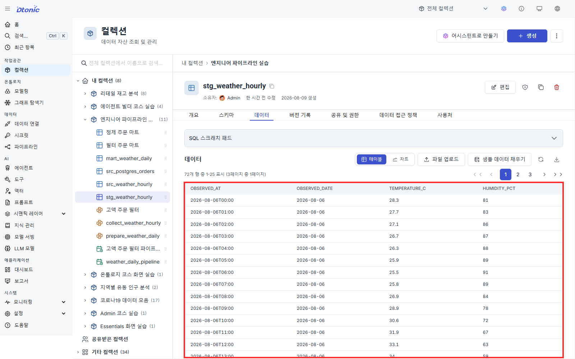This screenshot has width=575, height=359.
Task: Go to page 2 of data
Action: (x=518, y=174)
